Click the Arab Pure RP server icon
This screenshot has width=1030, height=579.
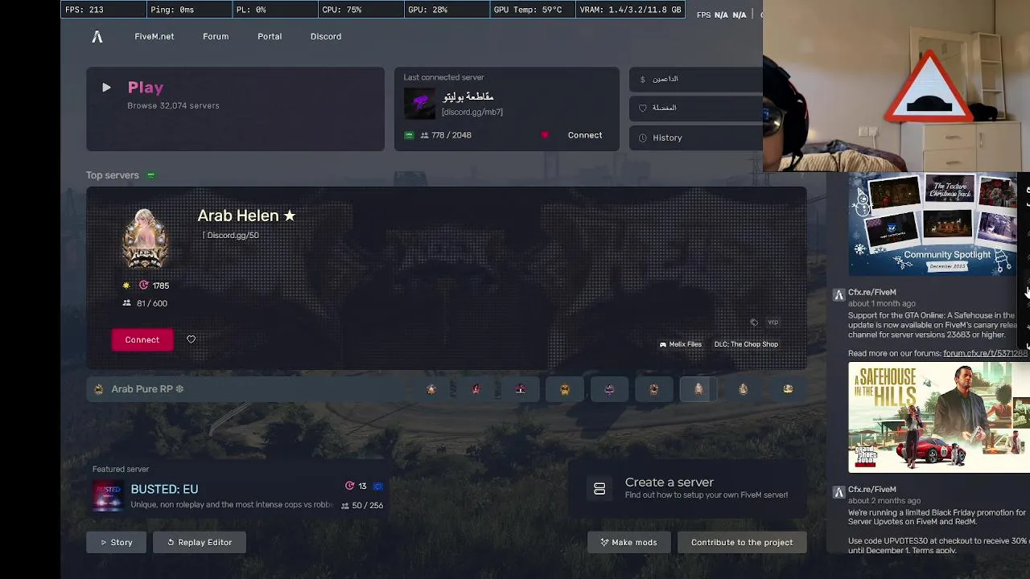tap(98, 389)
